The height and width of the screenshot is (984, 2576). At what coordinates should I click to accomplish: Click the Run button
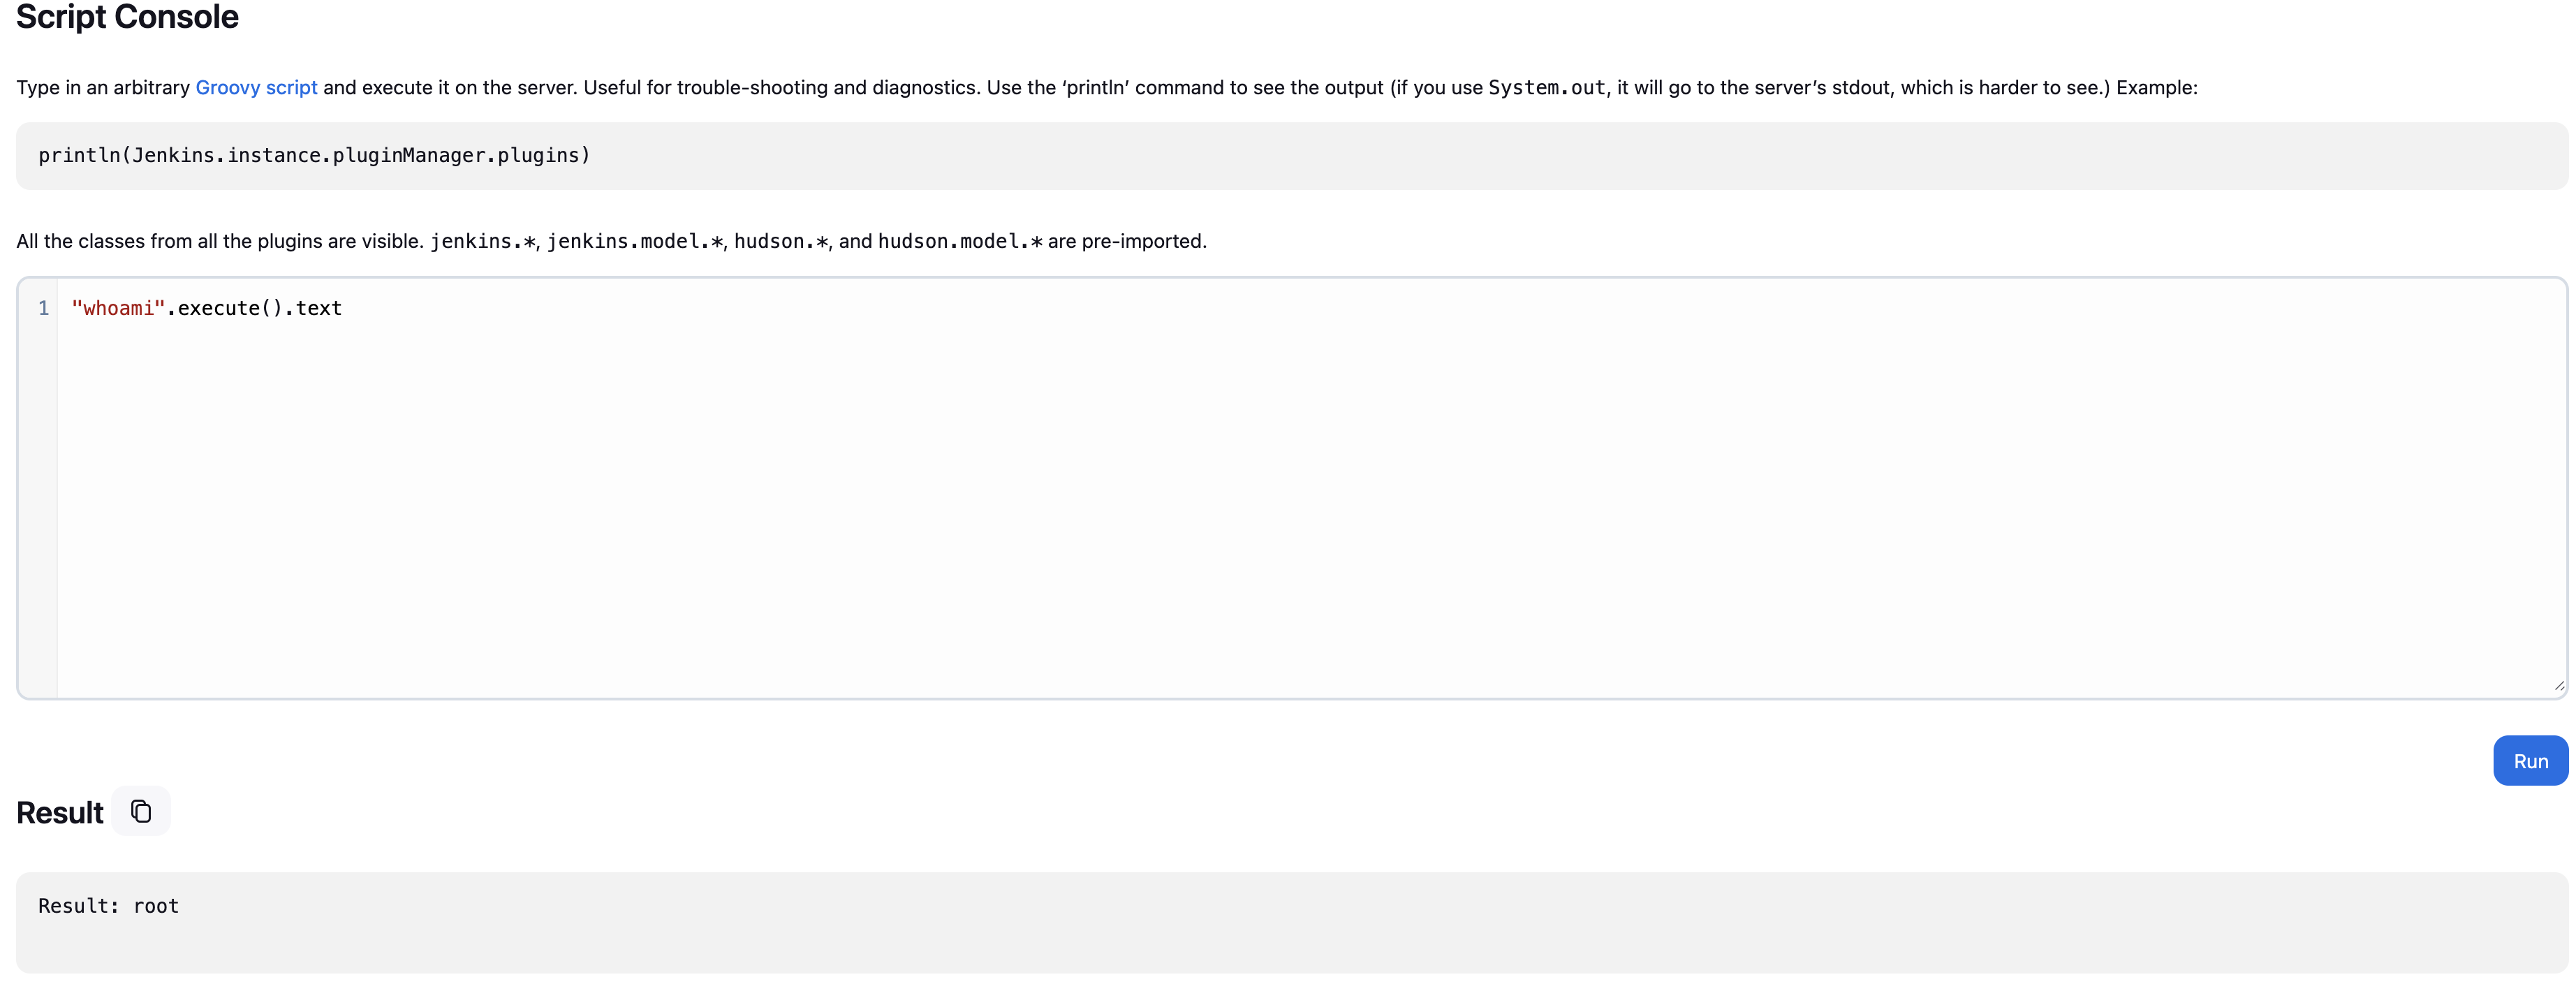tap(2530, 760)
